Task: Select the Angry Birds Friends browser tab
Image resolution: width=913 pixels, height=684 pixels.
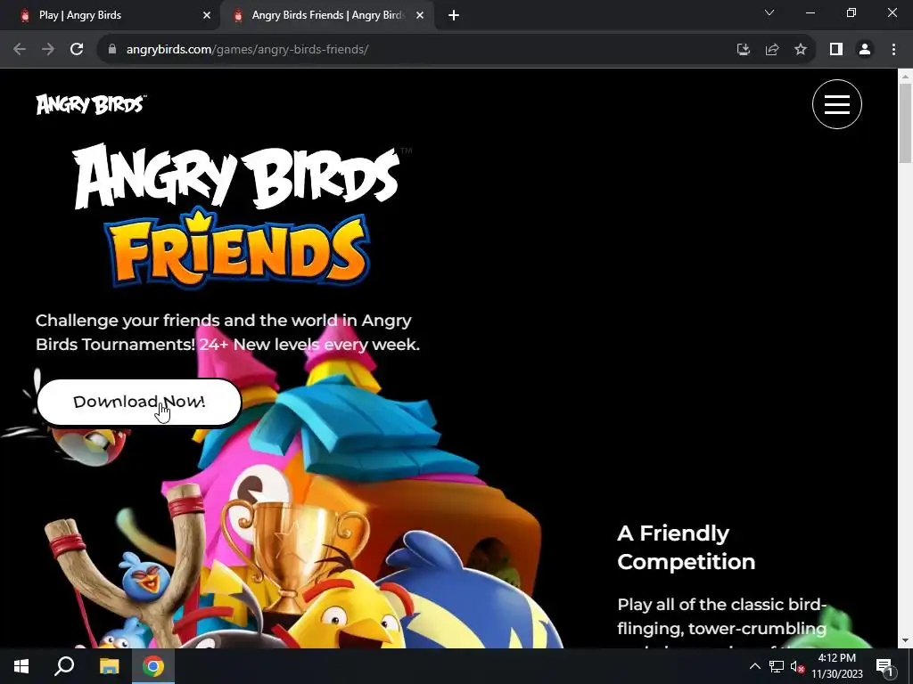Action: 327,15
